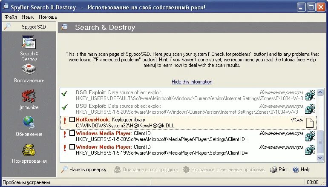
Task: Click the results list scroll up arrow
Action: 320,92
